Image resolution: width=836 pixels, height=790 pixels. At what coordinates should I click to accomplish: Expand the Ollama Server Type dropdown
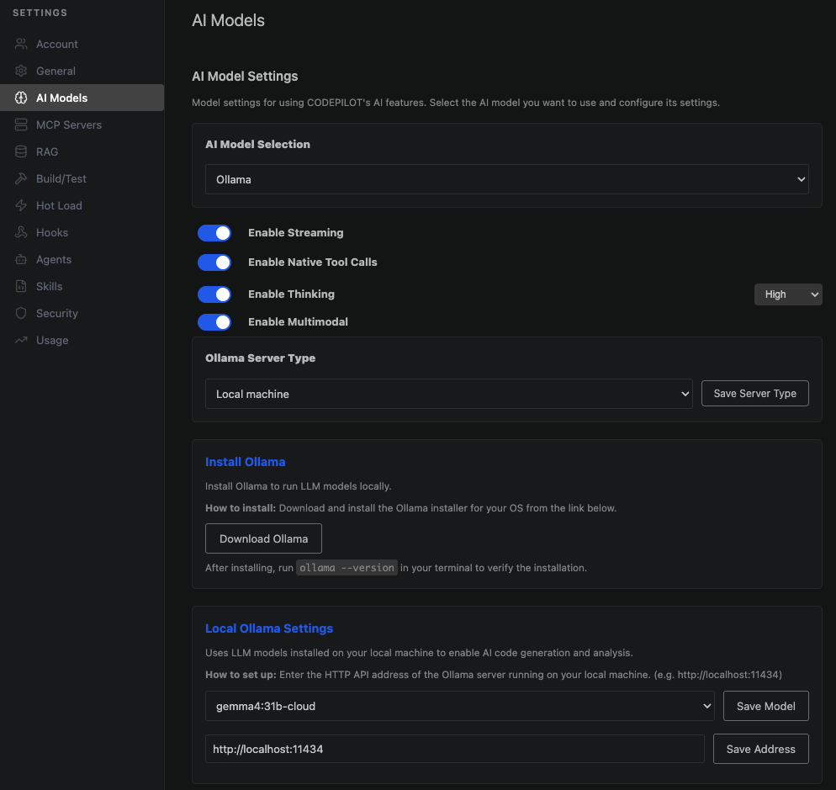449,394
